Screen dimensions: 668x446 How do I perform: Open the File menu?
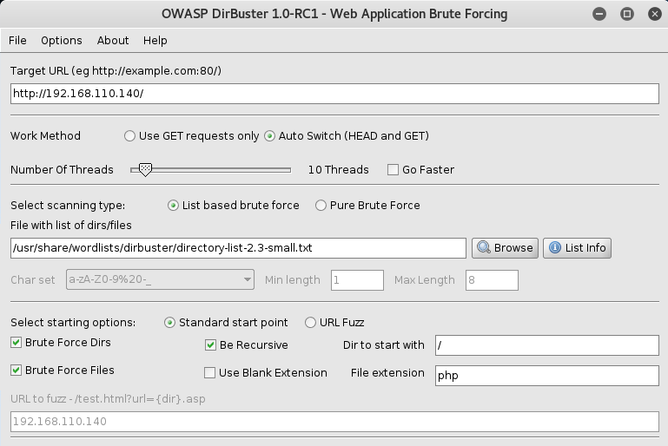click(17, 41)
